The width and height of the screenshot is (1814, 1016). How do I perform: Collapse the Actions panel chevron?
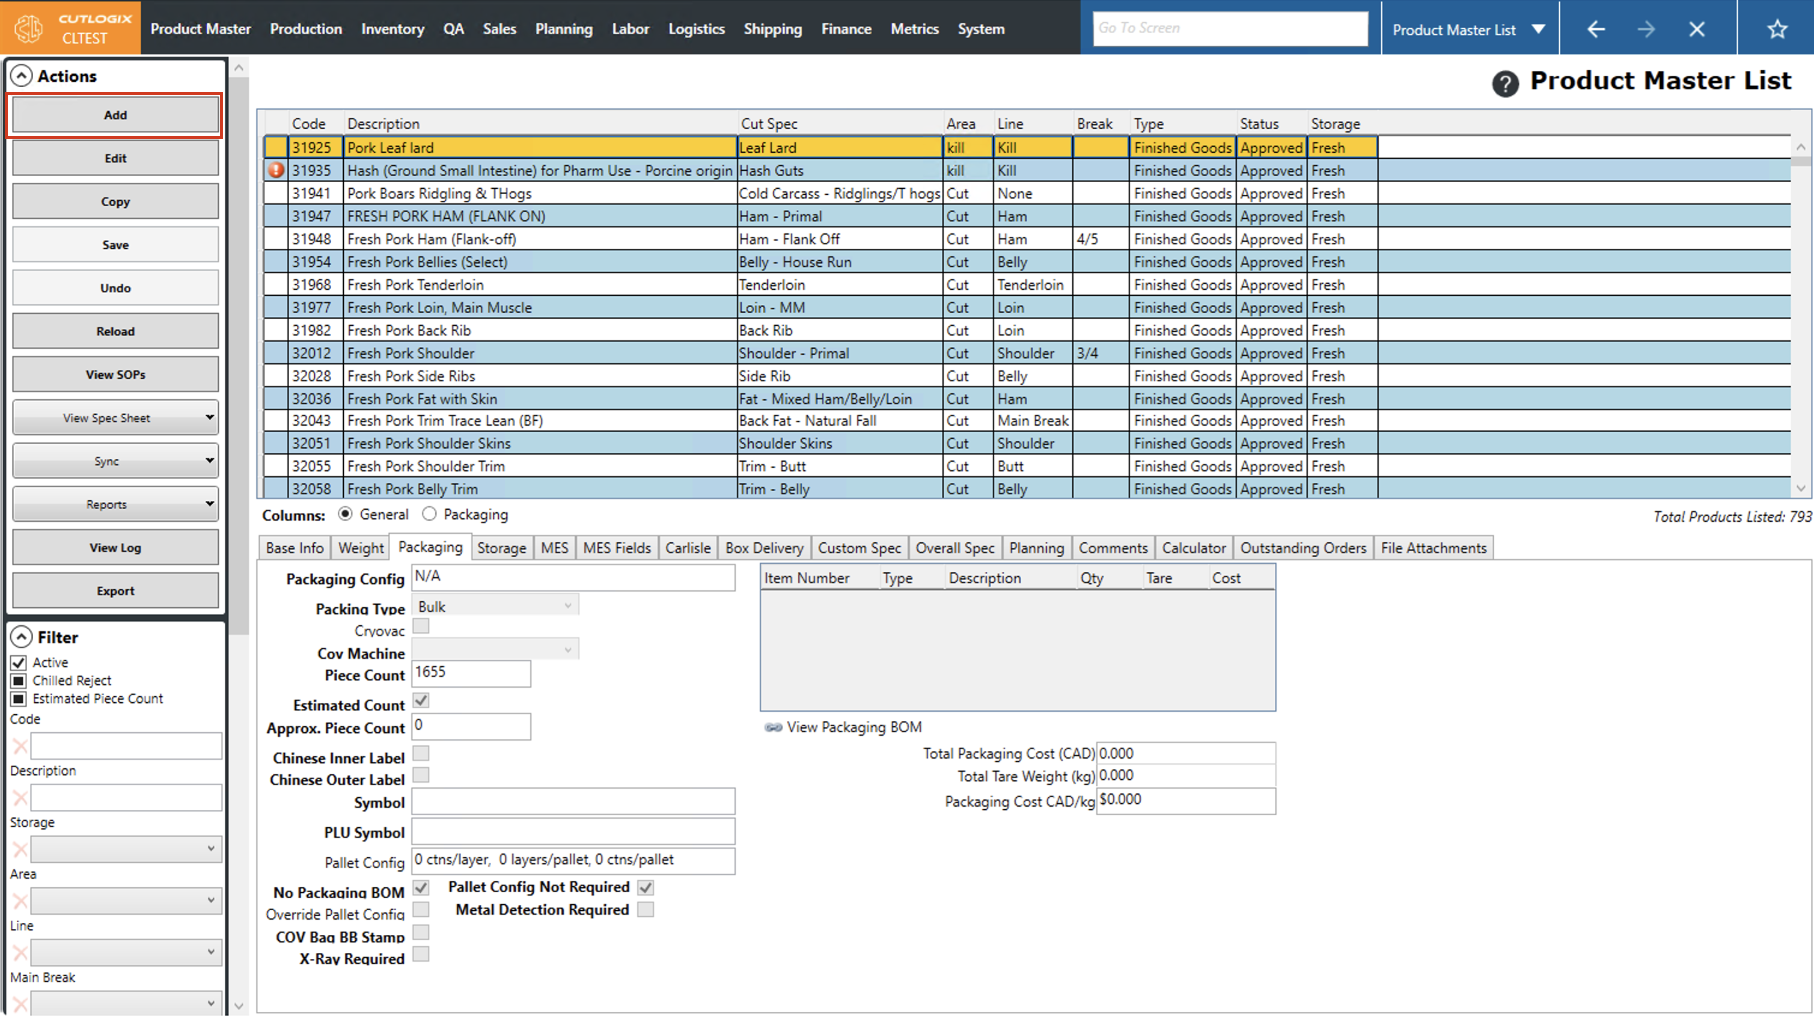coord(22,75)
